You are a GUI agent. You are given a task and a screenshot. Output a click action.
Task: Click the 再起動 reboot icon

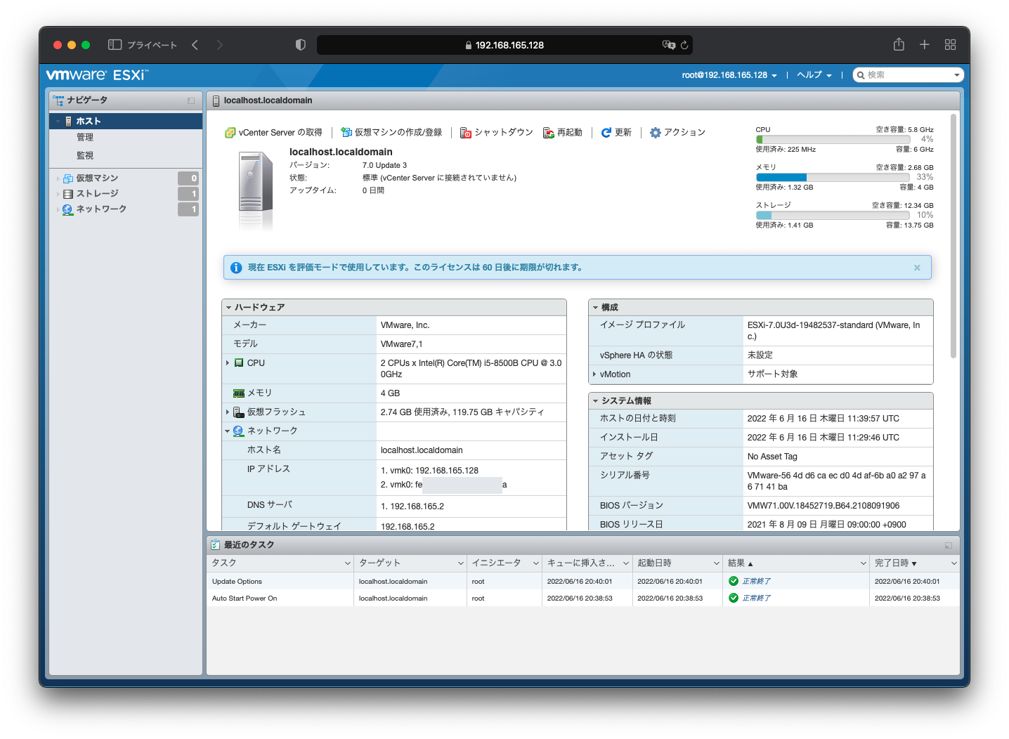549,133
